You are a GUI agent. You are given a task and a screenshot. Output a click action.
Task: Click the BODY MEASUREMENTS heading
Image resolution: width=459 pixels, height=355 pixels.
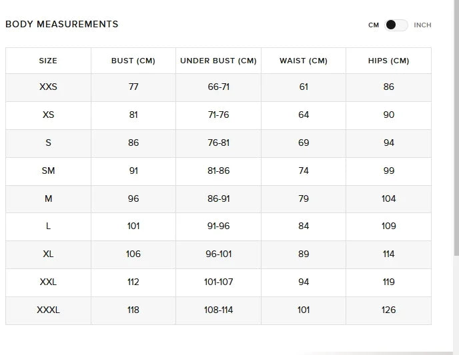[62, 24]
